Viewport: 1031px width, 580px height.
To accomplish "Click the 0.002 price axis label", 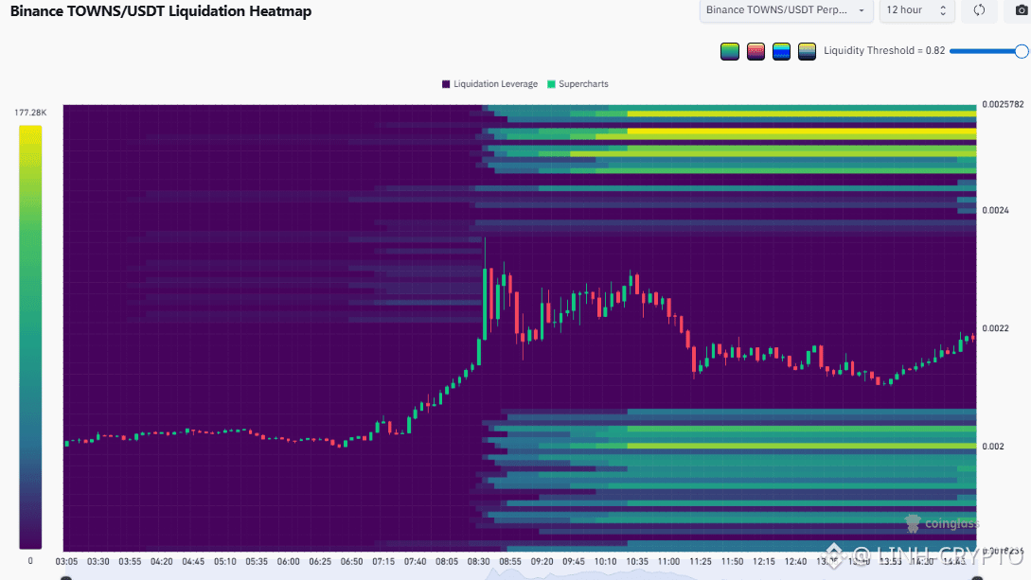I will tap(993, 447).
